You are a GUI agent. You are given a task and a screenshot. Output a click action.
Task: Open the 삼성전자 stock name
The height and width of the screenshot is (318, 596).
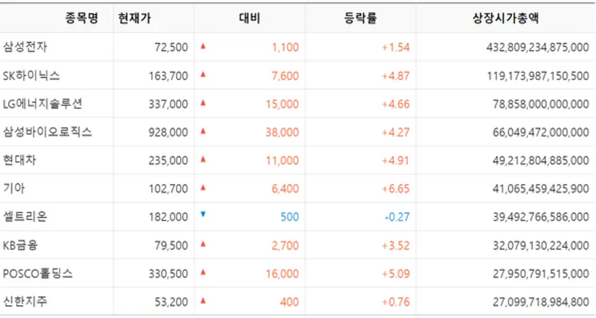[x=25, y=47]
